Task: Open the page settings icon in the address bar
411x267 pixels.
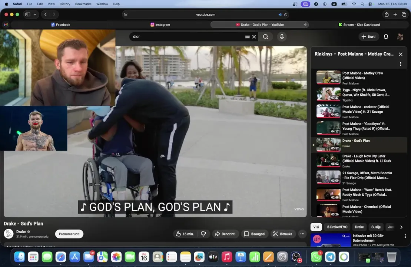Action: coord(126,15)
